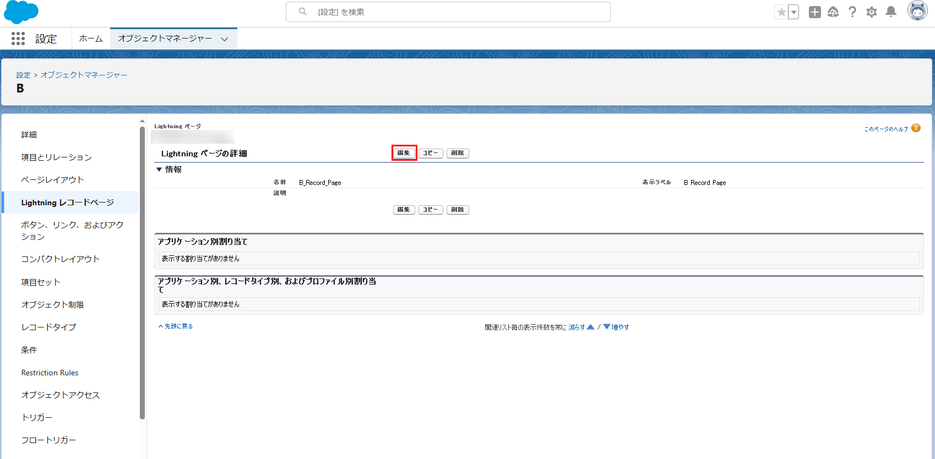Open the question mark help menu

coord(852,12)
